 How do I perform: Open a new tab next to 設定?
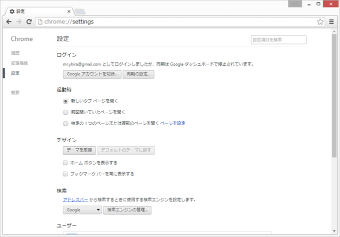80,11
